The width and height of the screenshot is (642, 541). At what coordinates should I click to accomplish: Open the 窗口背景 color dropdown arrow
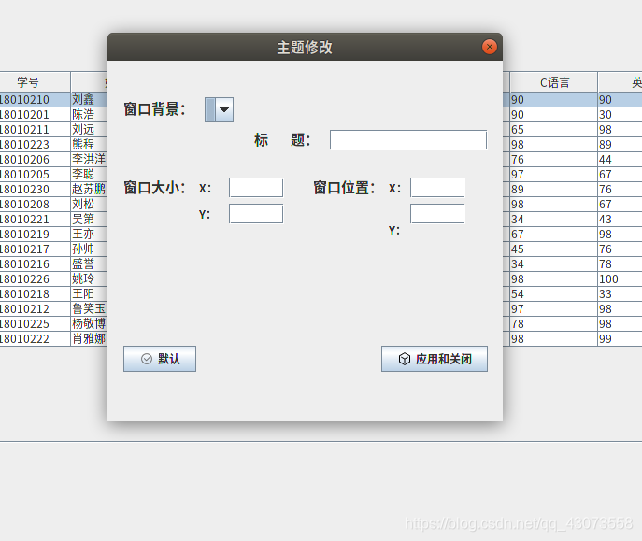click(x=224, y=109)
